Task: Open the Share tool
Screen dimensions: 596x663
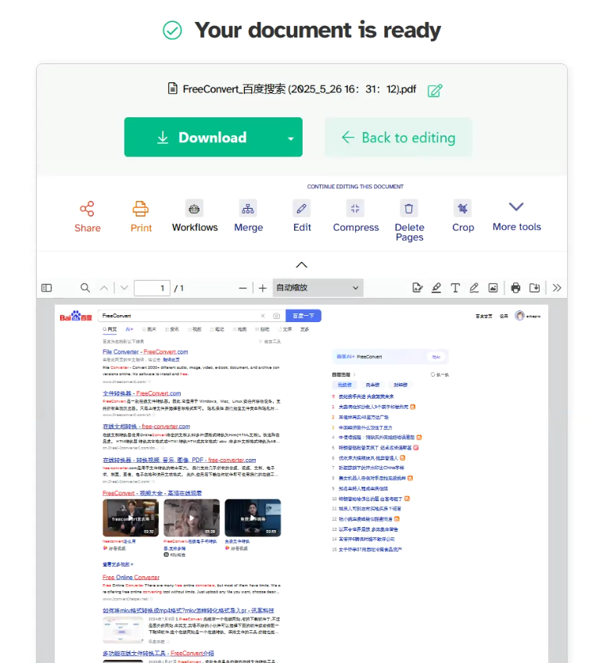Action: pos(88,217)
